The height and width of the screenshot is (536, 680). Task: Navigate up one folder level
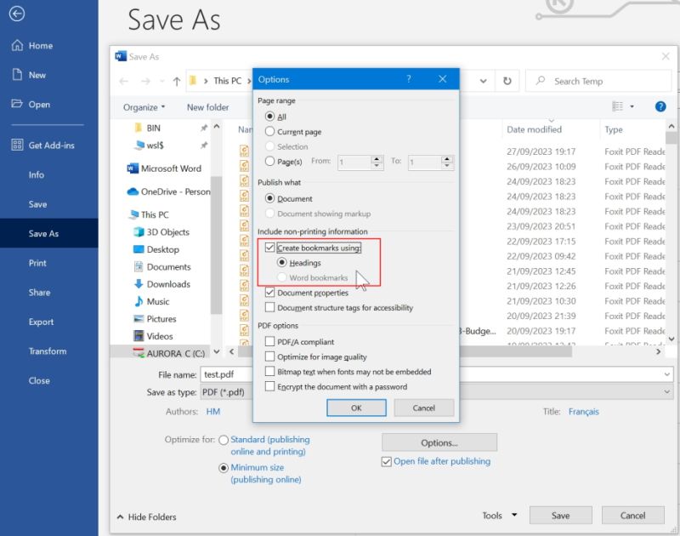pos(175,81)
